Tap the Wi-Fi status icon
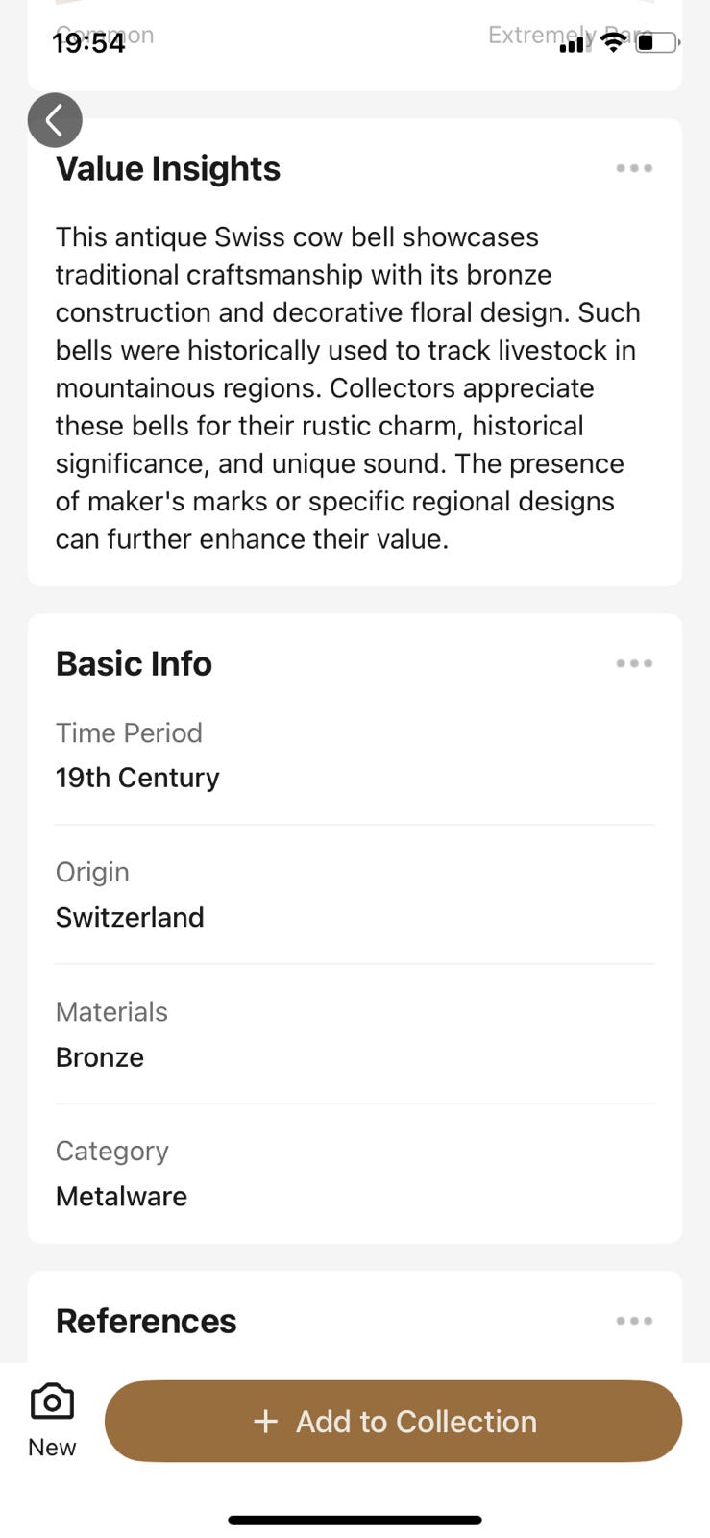 (x=612, y=41)
